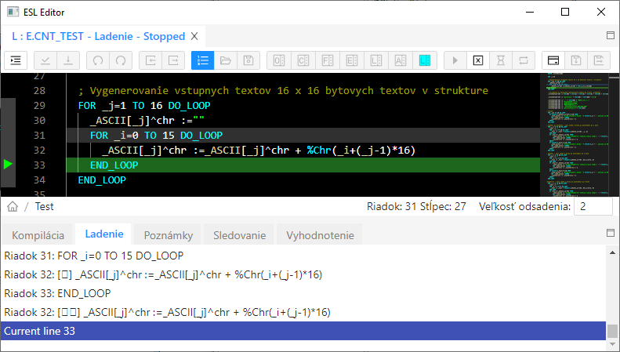
Task: Click the Veľkosť odsadenia input field
Action: [593, 206]
